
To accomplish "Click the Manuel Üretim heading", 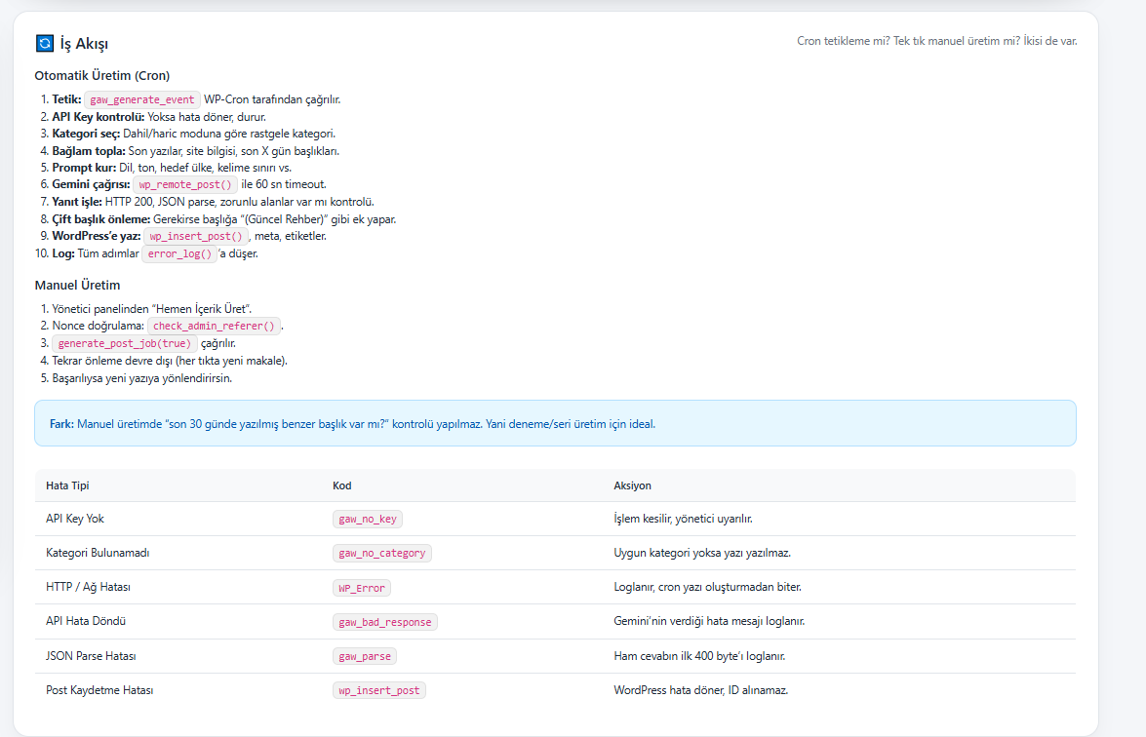I will pyautogui.click(x=77, y=285).
